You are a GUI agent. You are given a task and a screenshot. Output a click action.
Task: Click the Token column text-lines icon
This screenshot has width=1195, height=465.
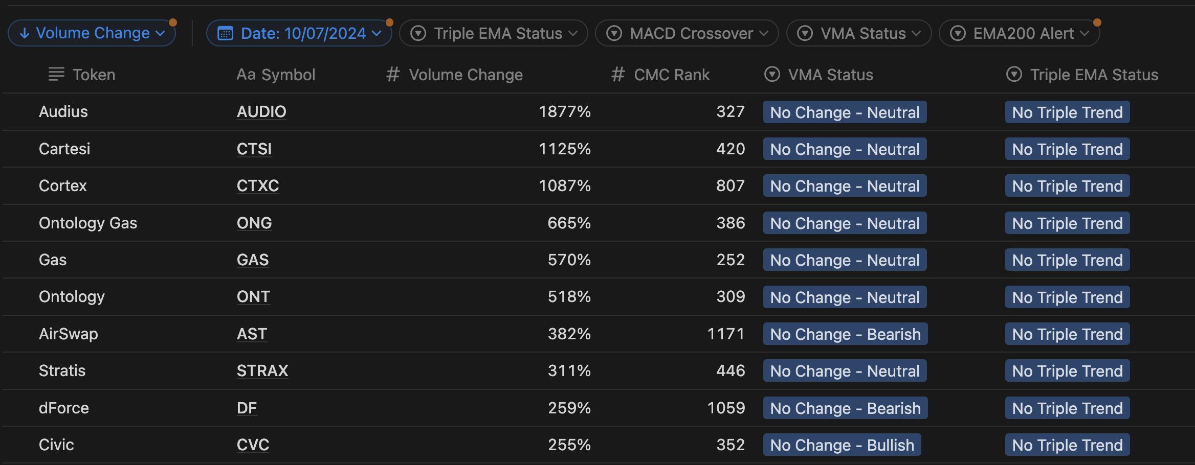[56, 75]
